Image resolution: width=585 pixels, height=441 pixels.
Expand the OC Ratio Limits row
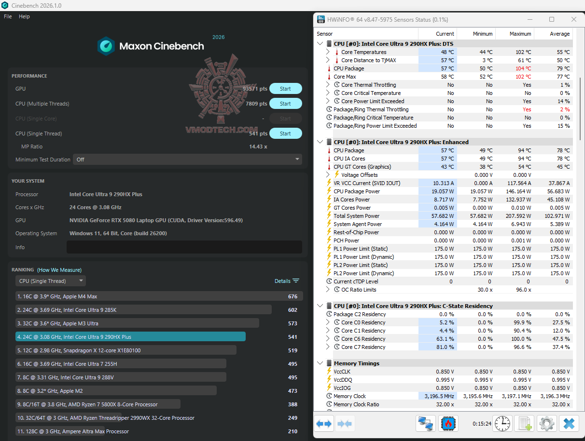[328, 290]
